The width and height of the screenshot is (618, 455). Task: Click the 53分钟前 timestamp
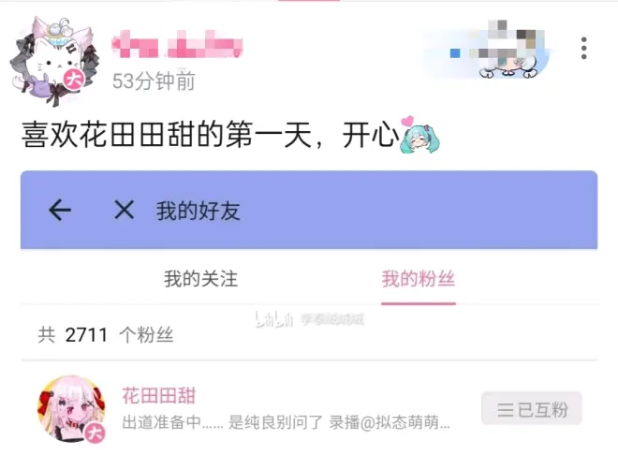pyautogui.click(x=154, y=81)
